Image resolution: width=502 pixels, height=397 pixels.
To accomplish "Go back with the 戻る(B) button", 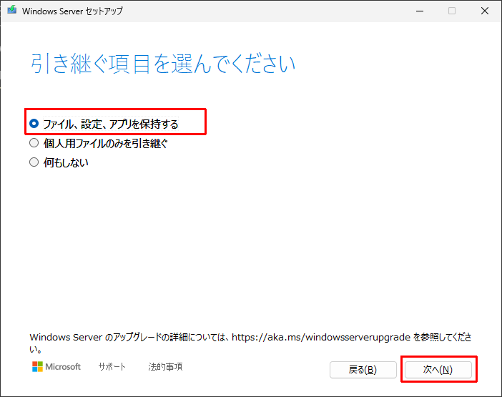I will (363, 370).
